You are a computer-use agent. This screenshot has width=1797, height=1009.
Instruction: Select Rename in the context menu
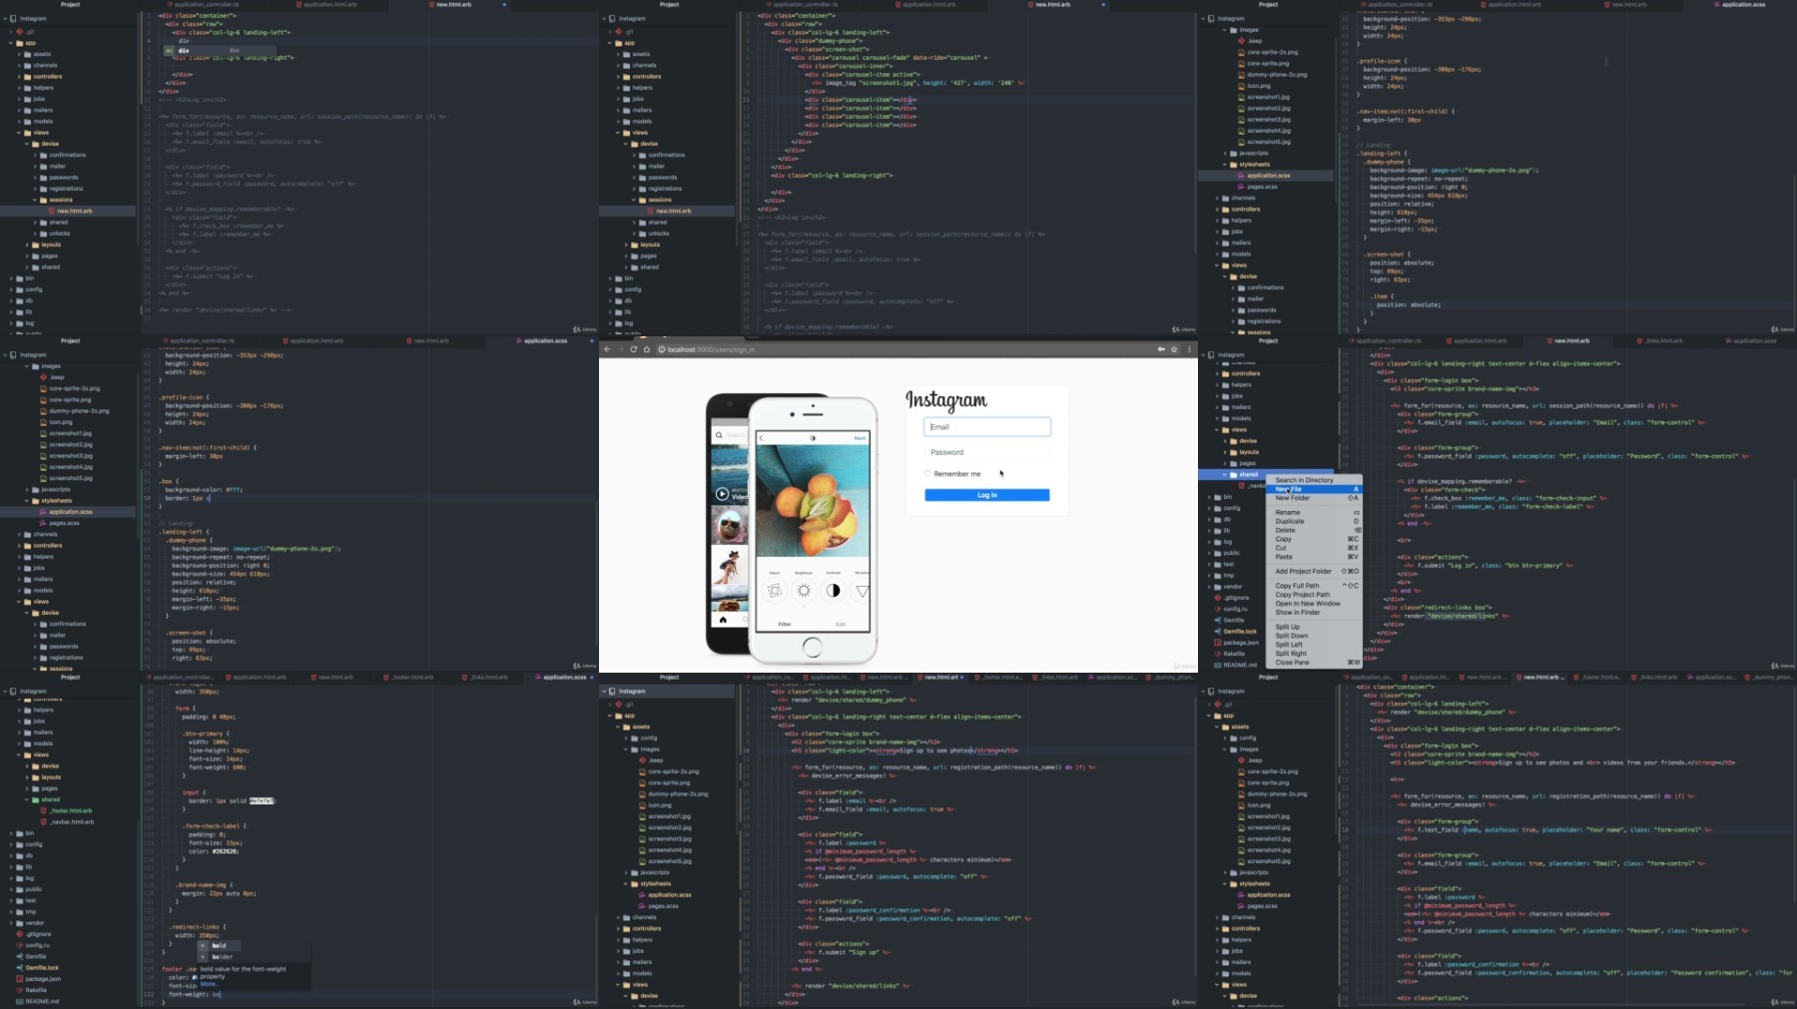(x=1315, y=512)
